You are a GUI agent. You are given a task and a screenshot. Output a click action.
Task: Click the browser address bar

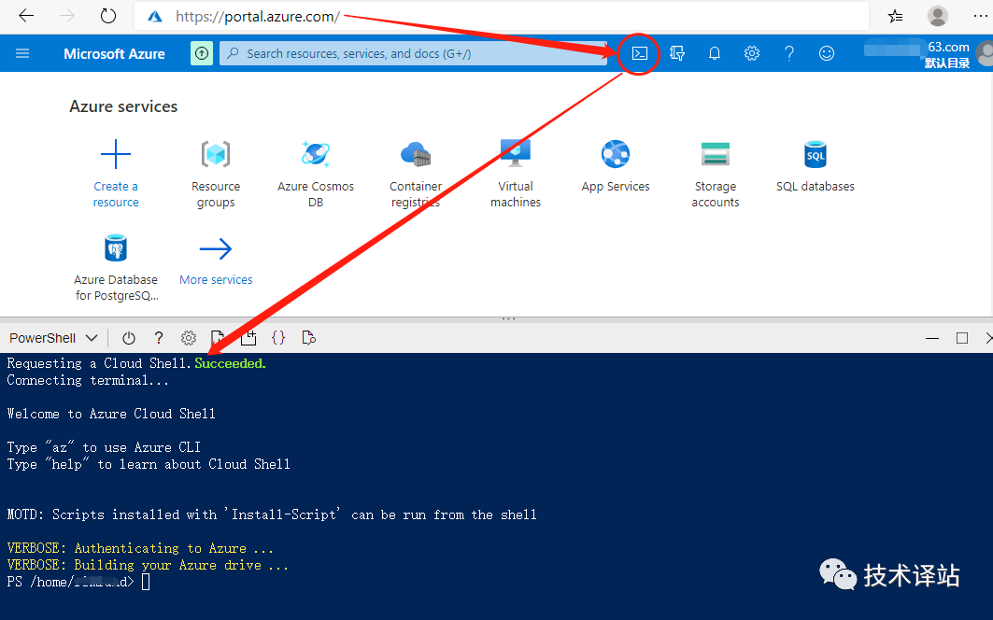click(502, 17)
